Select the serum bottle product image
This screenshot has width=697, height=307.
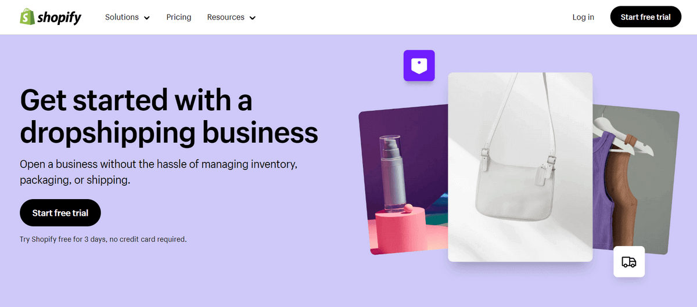point(403,180)
